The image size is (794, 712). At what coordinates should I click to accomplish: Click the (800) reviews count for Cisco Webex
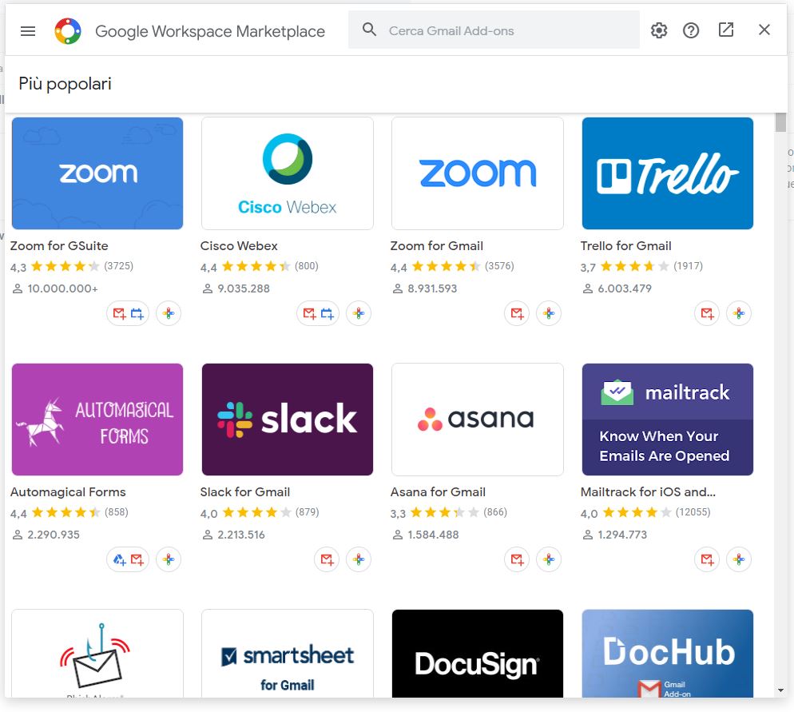[x=307, y=266]
